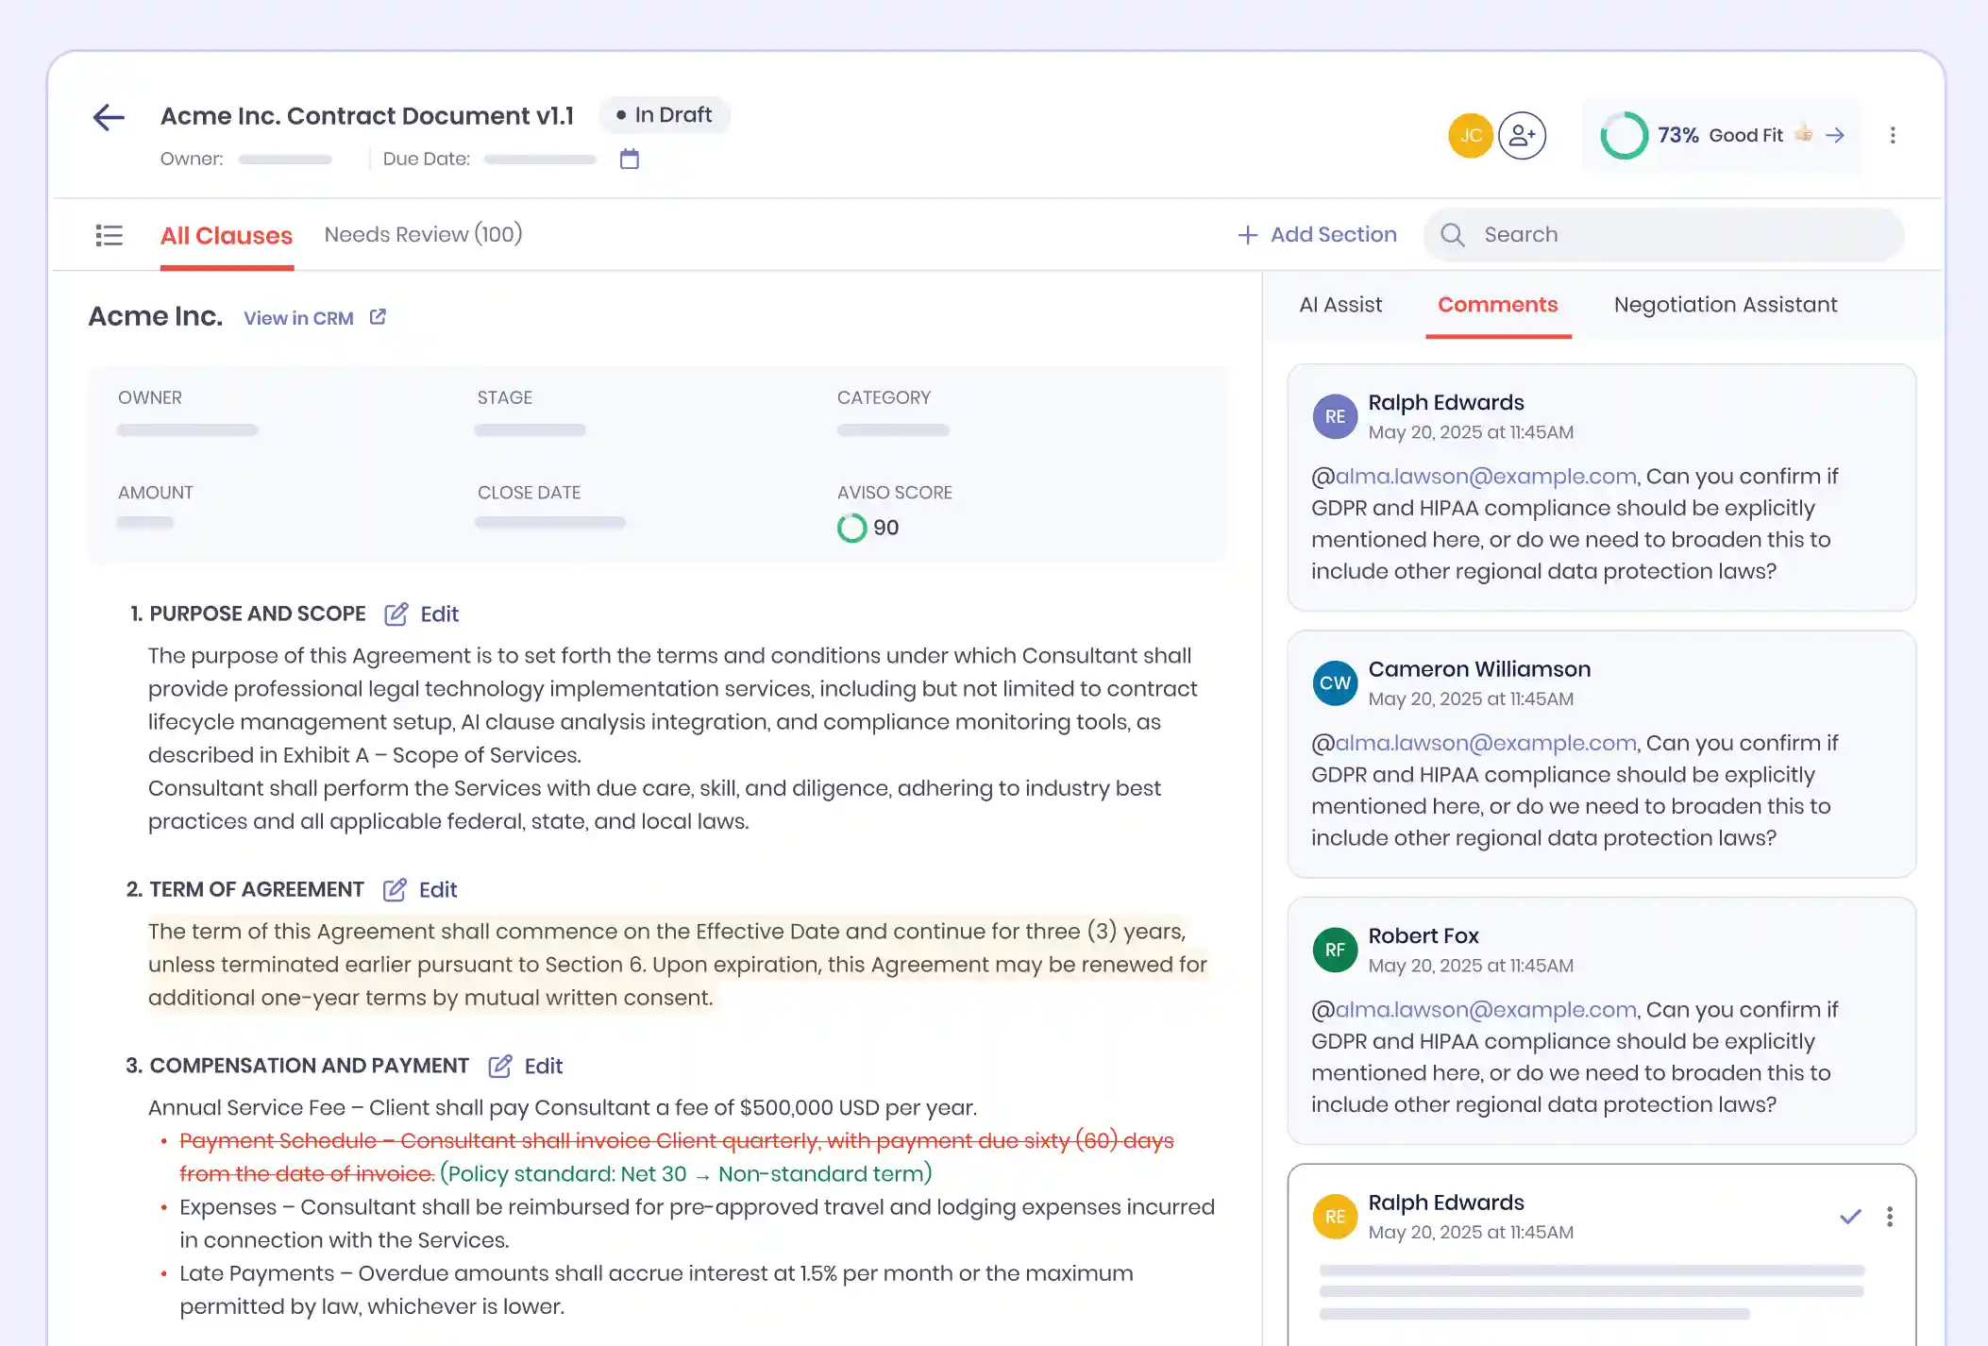Click into the Search field
This screenshot has width=1988, height=1346.
pyautogui.click(x=1663, y=235)
